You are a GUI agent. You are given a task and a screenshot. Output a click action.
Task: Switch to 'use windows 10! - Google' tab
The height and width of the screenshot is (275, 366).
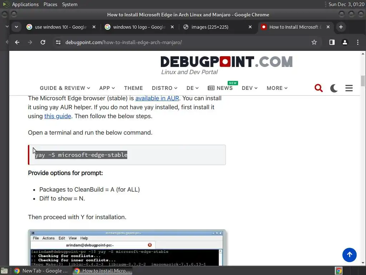point(61,27)
